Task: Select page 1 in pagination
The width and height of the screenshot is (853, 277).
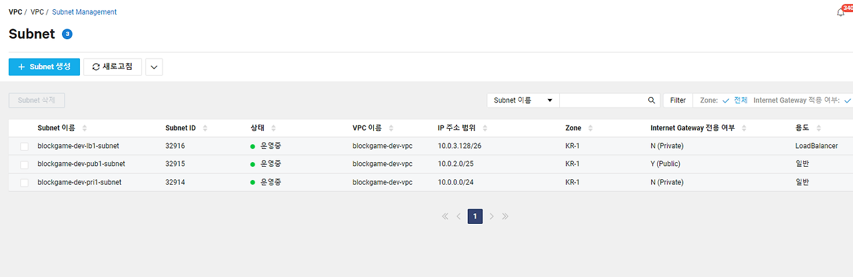Action: [x=475, y=217]
